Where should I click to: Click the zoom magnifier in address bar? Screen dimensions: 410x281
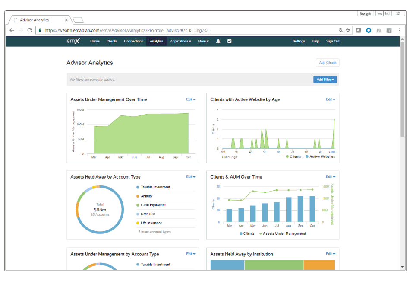pos(341,30)
